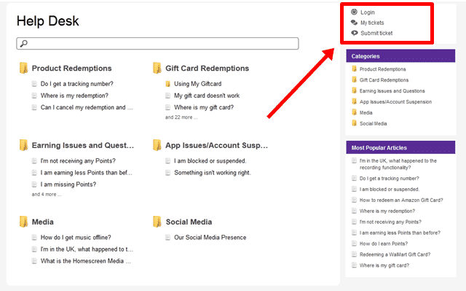The width and height of the screenshot is (466, 291).
Task: Open popular article I am blocked or suspended.
Action: [x=390, y=189]
